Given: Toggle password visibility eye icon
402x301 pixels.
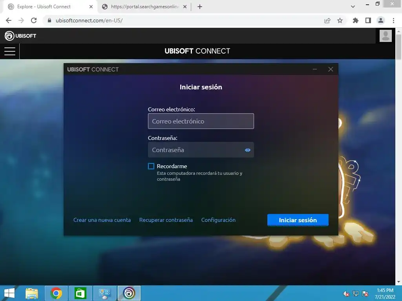Looking at the screenshot, I should [x=247, y=150].
